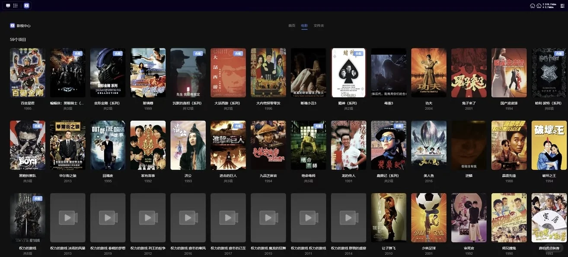Screen dimensions: 568x257
Task: Open the 百变星君 movie title link
Action: pyautogui.click(x=28, y=103)
